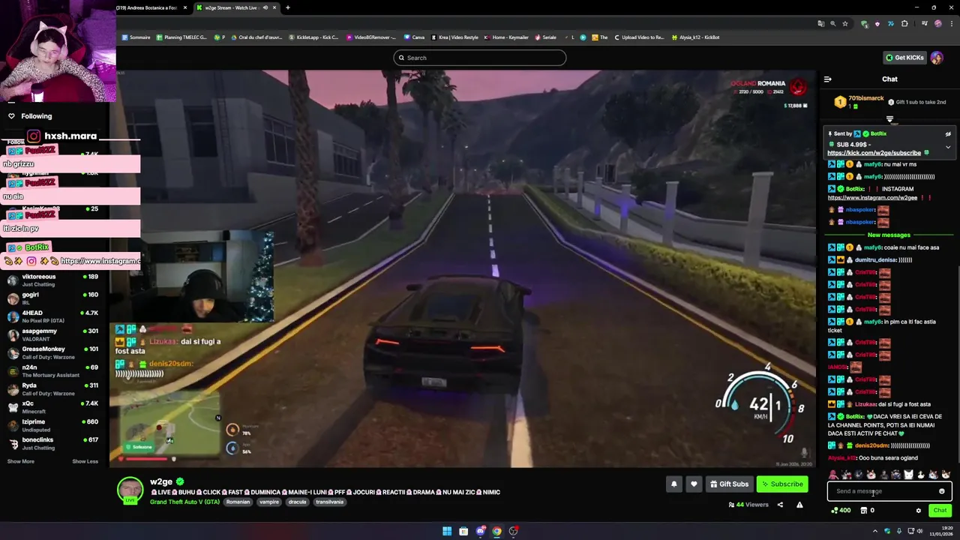Open the channel shop icon
This screenshot has height=540, width=960.
click(863, 511)
